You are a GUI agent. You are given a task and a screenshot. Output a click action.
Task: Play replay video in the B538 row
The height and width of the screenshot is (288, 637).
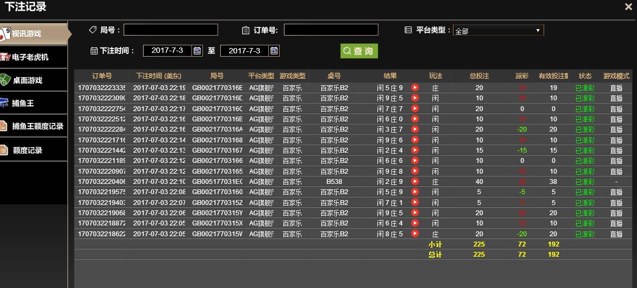(x=415, y=181)
